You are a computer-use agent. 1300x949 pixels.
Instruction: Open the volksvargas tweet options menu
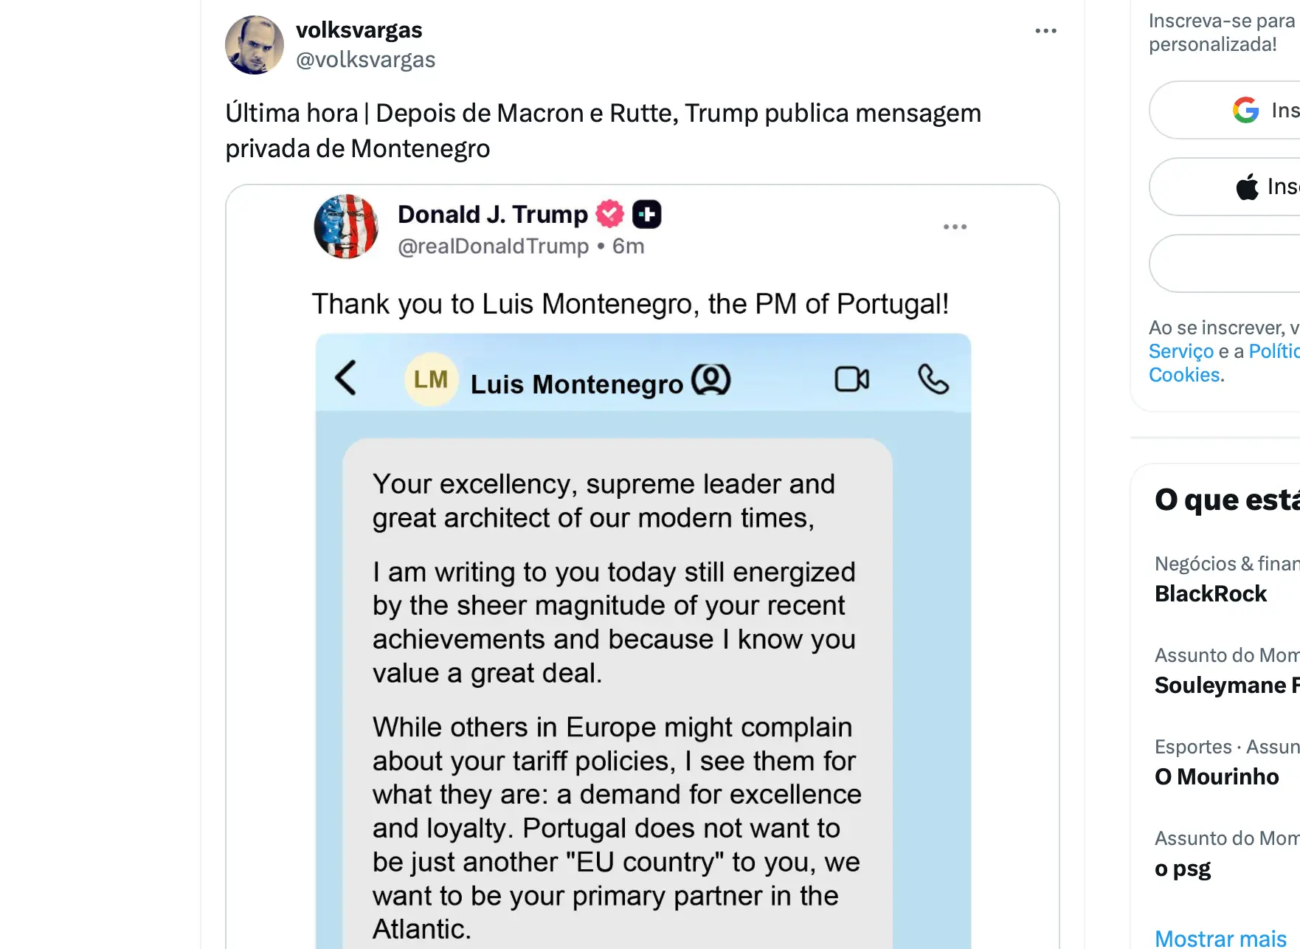pos(1046,30)
